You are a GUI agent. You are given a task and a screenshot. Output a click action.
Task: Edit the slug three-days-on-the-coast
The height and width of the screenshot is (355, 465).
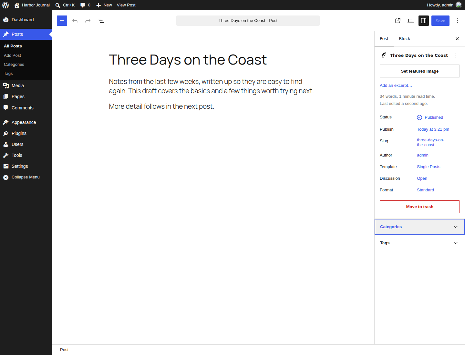coord(430,142)
